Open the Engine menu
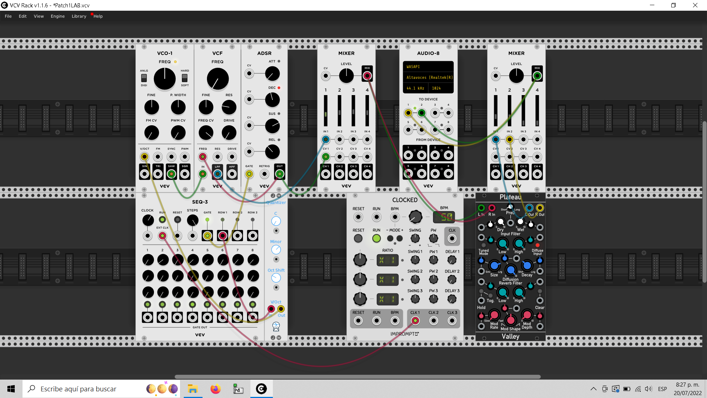707x398 pixels. pos(57,16)
